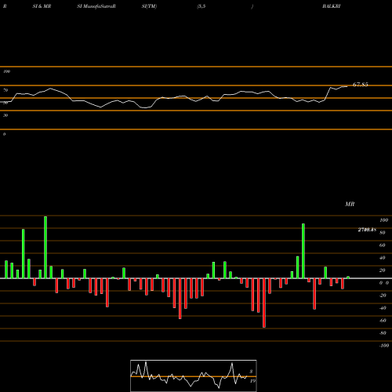Viewport: 392px width, 392px height.
Task: Click the 80 axis label in MR panel
Action: [383, 233]
